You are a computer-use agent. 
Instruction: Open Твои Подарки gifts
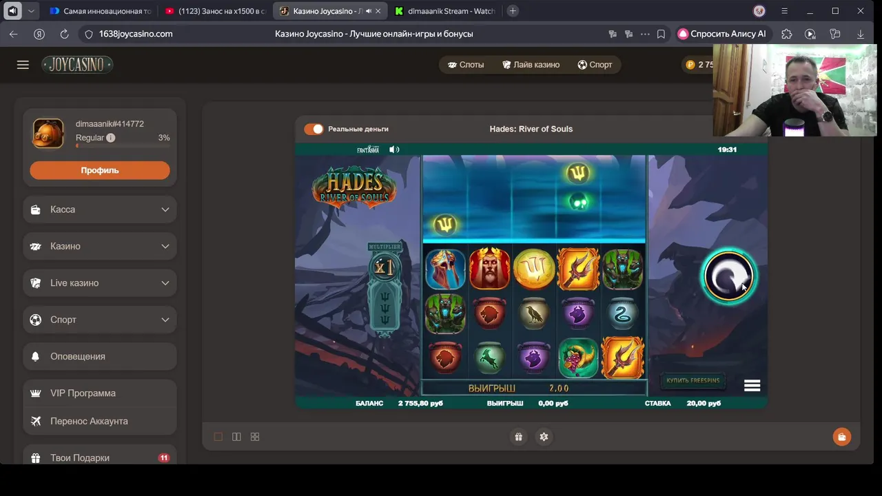(100, 457)
